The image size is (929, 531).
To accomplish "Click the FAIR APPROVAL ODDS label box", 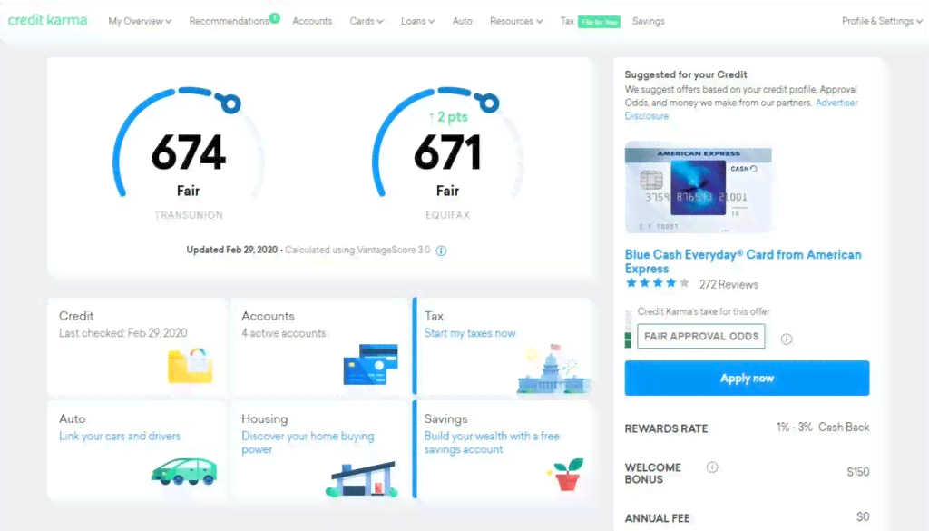I will [701, 336].
